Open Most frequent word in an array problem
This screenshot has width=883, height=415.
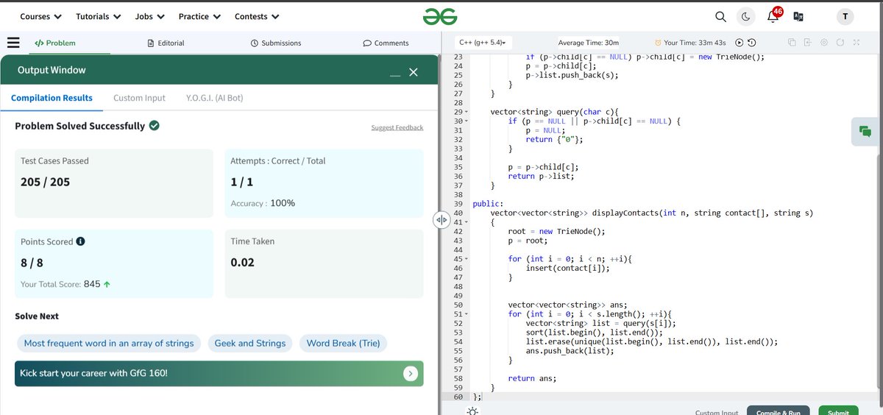tap(109, 343)
